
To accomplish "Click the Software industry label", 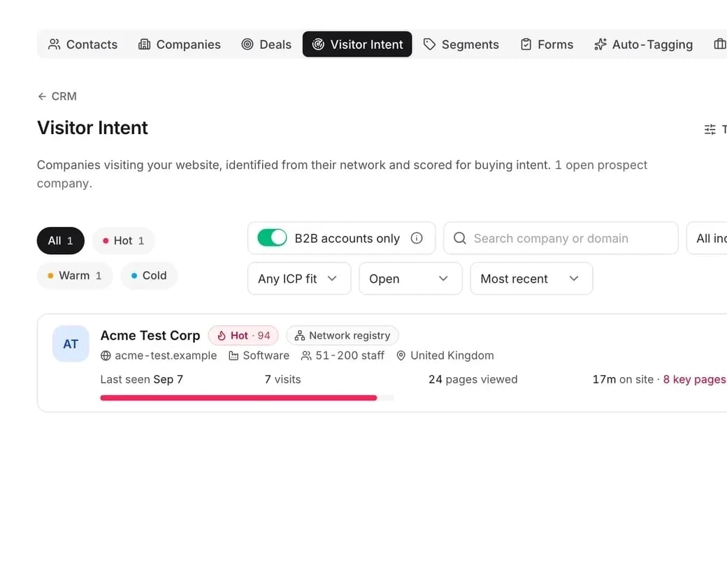I will pyautogui.click(x=266, y=355).
